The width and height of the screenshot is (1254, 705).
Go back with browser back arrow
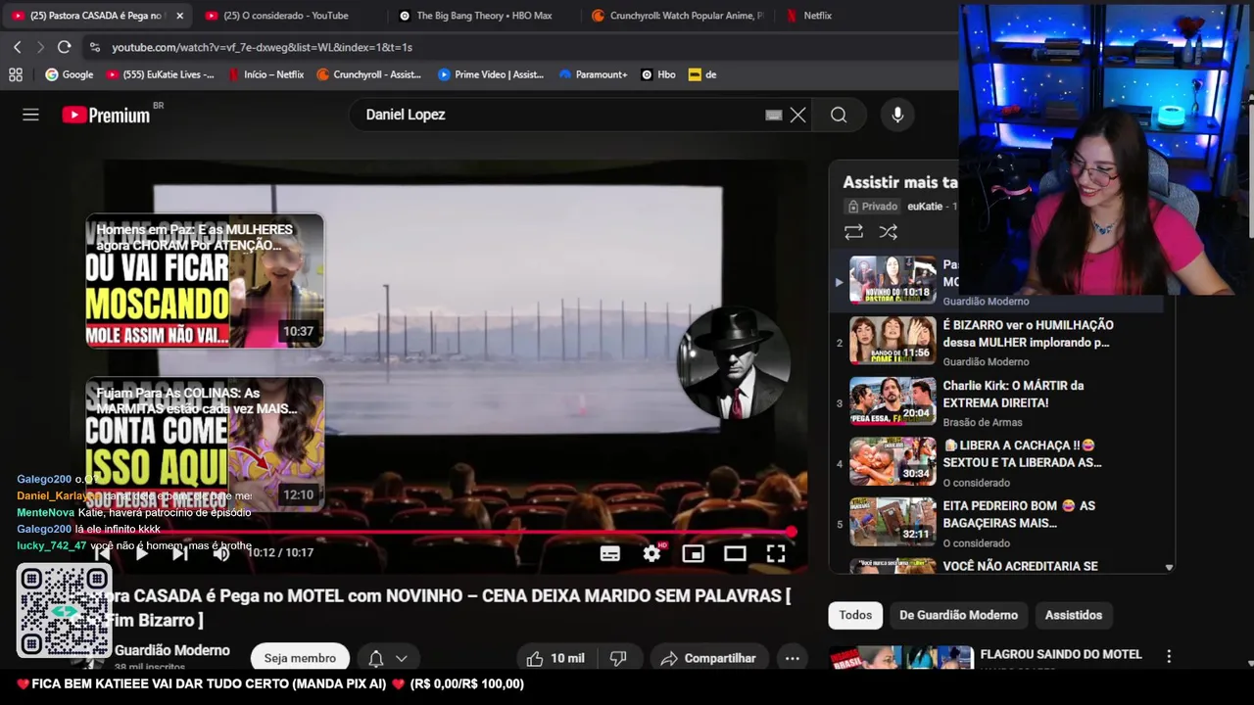18,47
